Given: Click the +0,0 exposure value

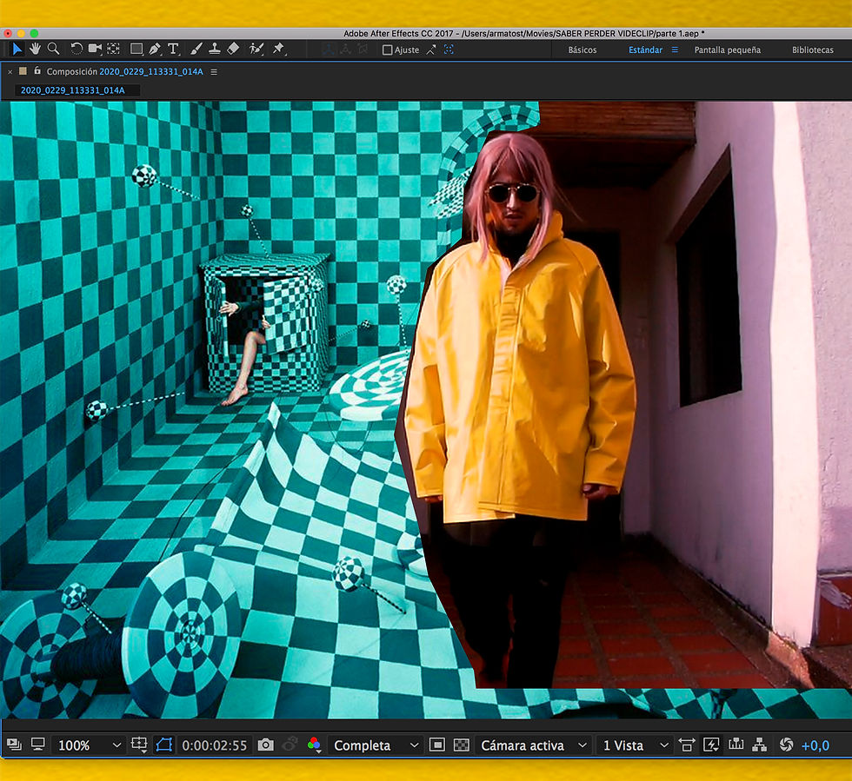Looking at the screenshot, I should click(x=815, y=745).
